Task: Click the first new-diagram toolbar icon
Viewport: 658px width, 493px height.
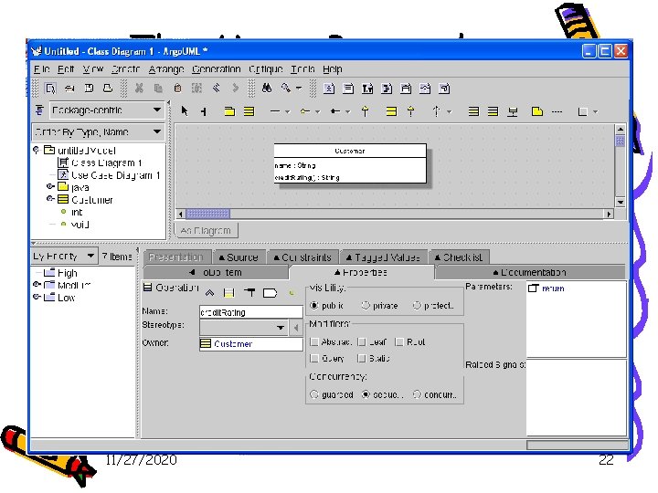Action: (x=329, y=89)
